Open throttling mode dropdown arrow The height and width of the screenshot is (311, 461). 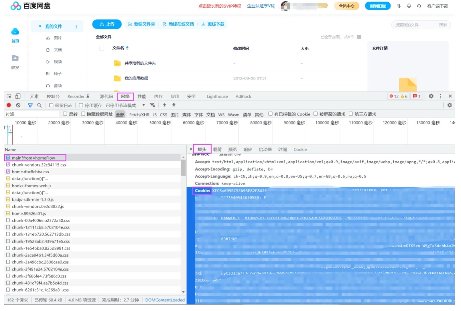pyautogui.click(x=144, y=105)
